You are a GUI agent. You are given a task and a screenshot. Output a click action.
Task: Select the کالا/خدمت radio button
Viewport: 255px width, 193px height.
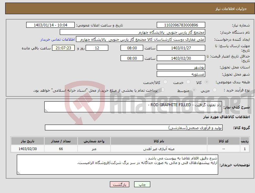(x=165, y=82)
